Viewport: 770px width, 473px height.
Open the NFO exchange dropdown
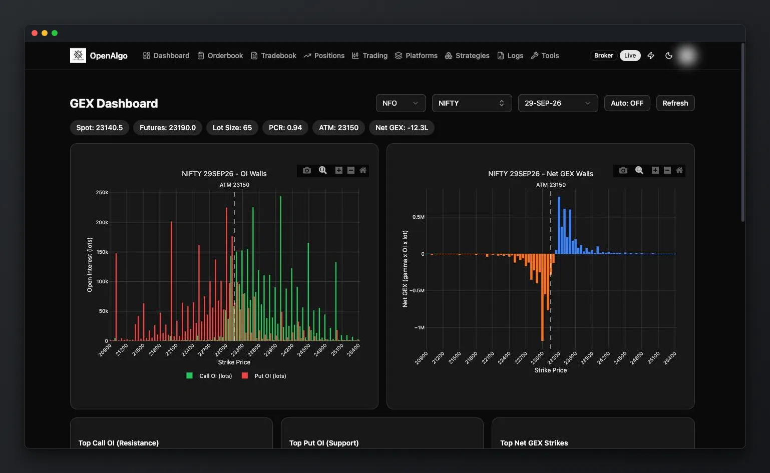(x=401, y=103)
